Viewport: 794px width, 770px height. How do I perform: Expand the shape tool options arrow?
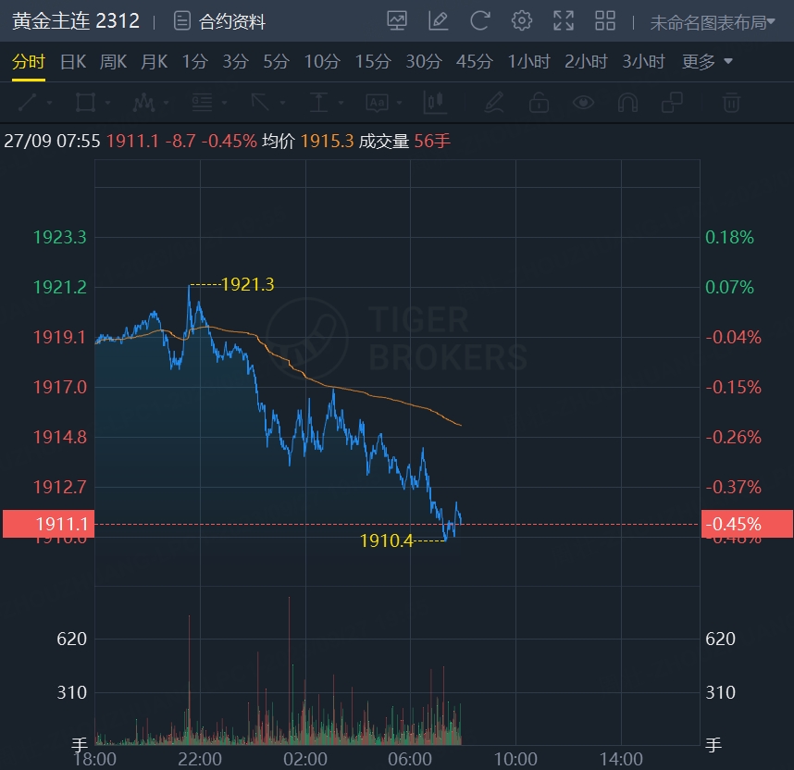(108, 103)
